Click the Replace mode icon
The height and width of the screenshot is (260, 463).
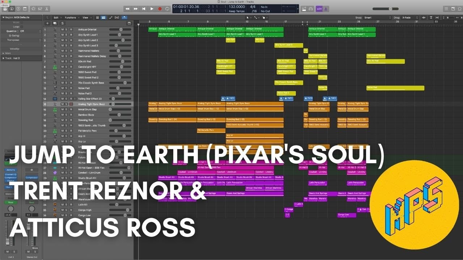304,9
